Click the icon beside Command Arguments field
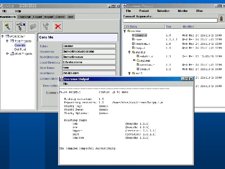The width and height of the screenshot is (225, 169). [222, 18]
